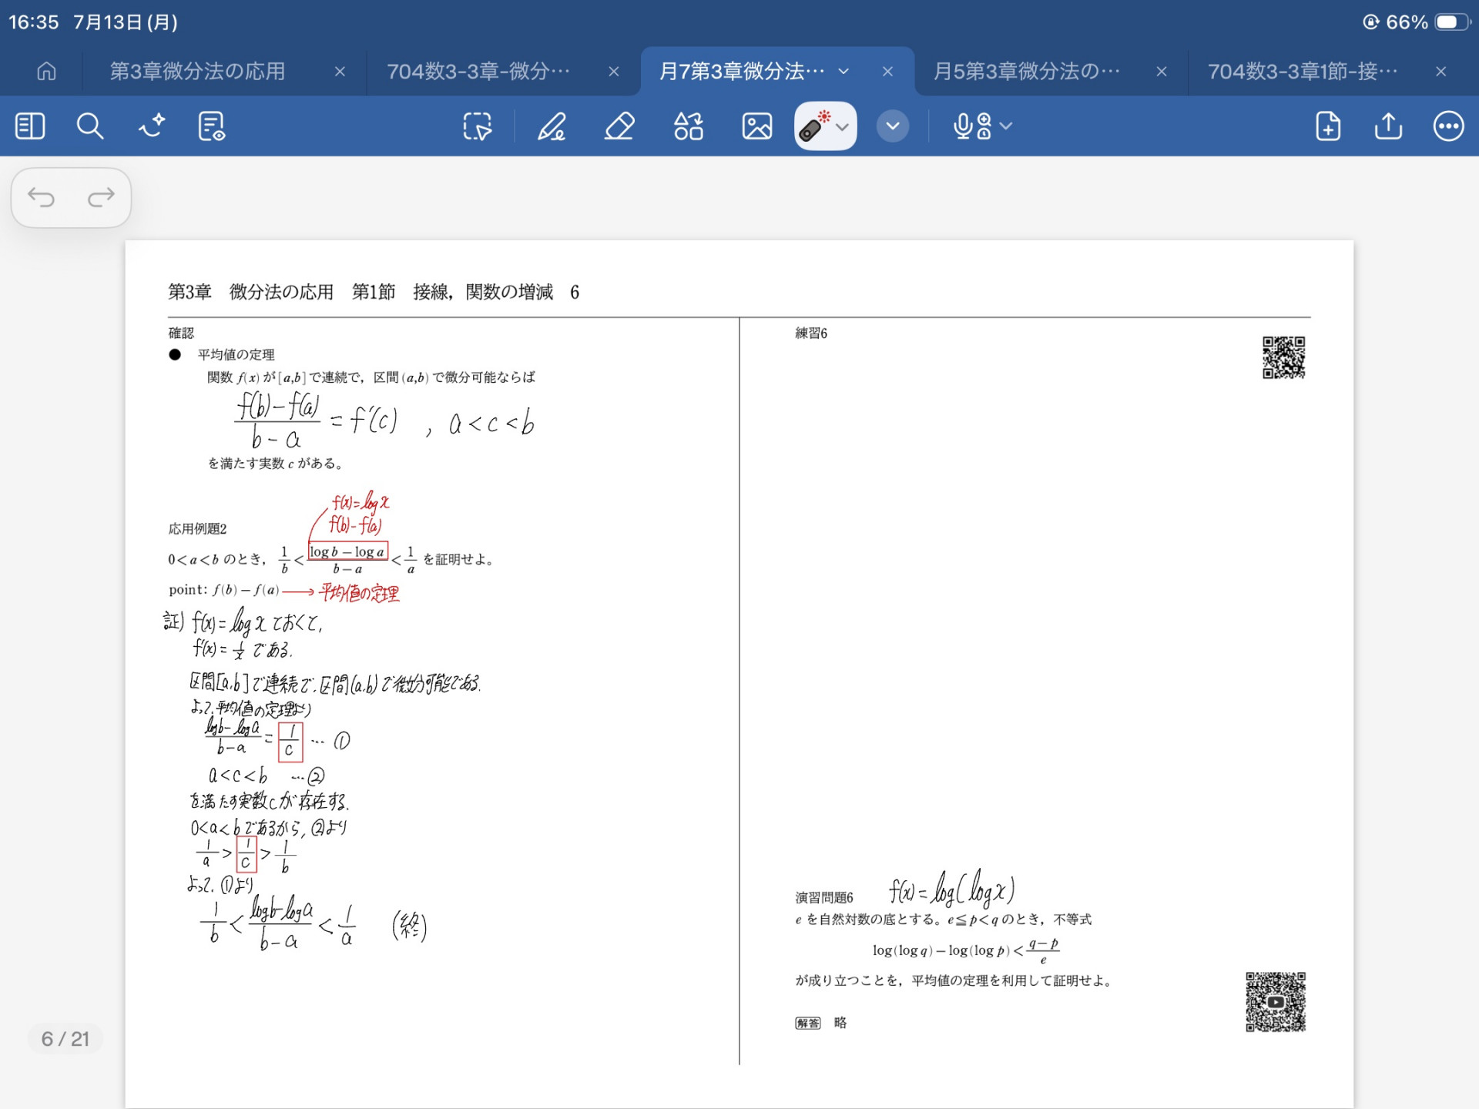Viewport: 1479px width, 1109px height.
Task: Switch to 704数3-3章-微分 tab
Action: (478, 72)
